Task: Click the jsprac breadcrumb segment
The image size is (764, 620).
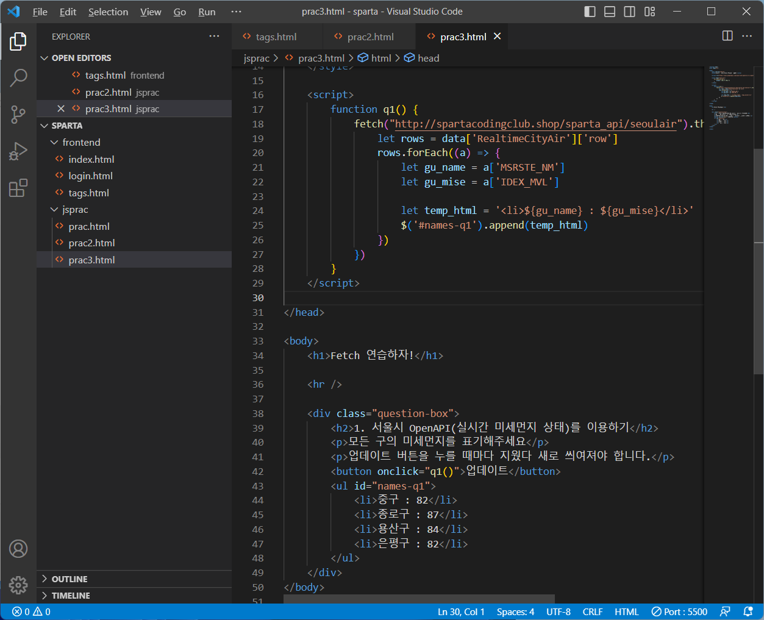Action: pyautogui.click(x=256, y=58)
